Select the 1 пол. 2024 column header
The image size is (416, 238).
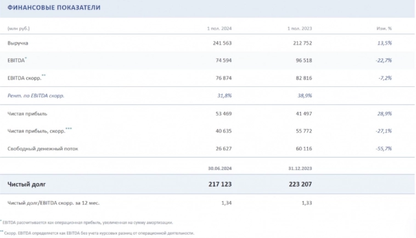click(x=219, y=28)
